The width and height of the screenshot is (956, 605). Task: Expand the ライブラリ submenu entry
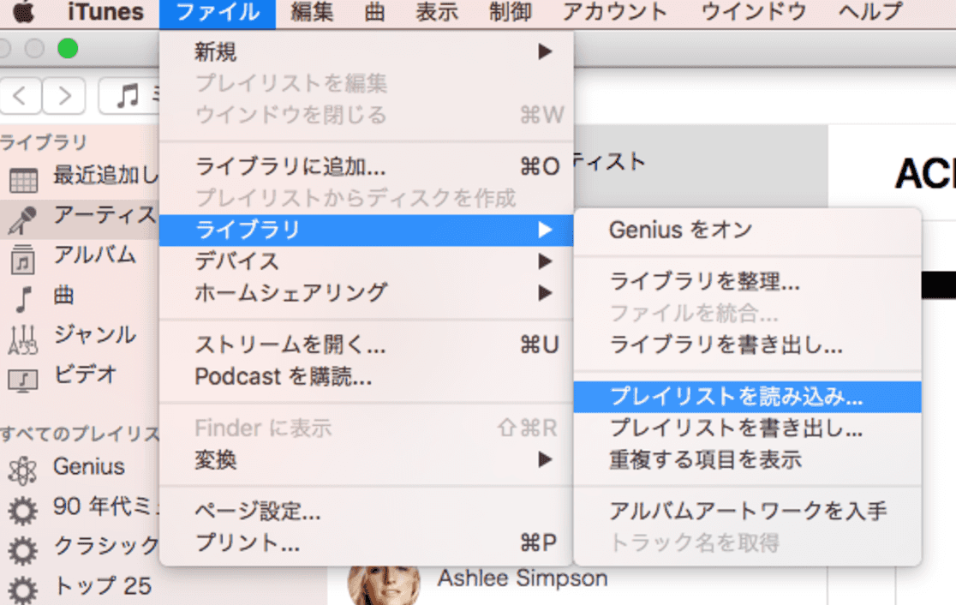366,230
